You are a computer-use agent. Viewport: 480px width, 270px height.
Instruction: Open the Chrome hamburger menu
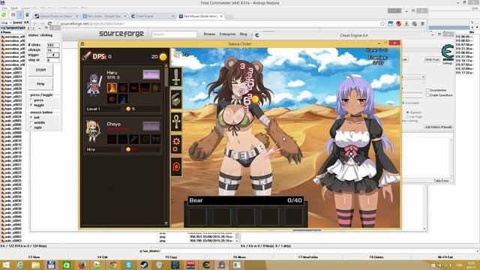coord(422,23)
